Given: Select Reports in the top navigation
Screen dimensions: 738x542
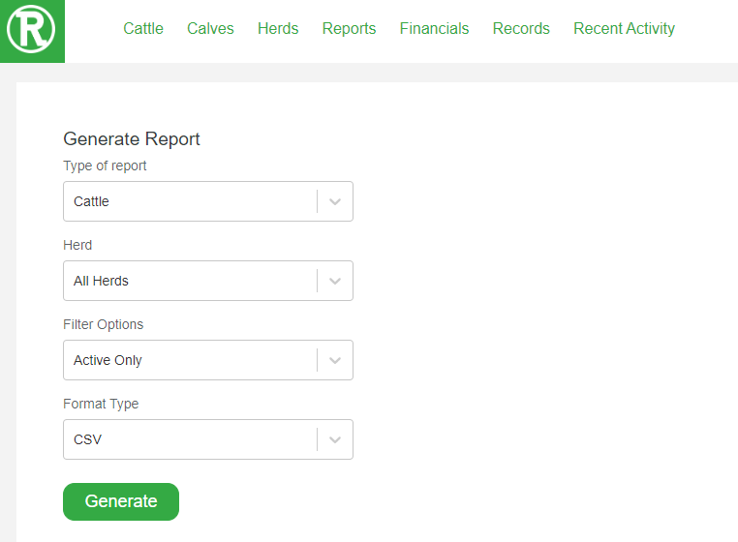Looking at the screenshot, I should click(x=349, y=29).
